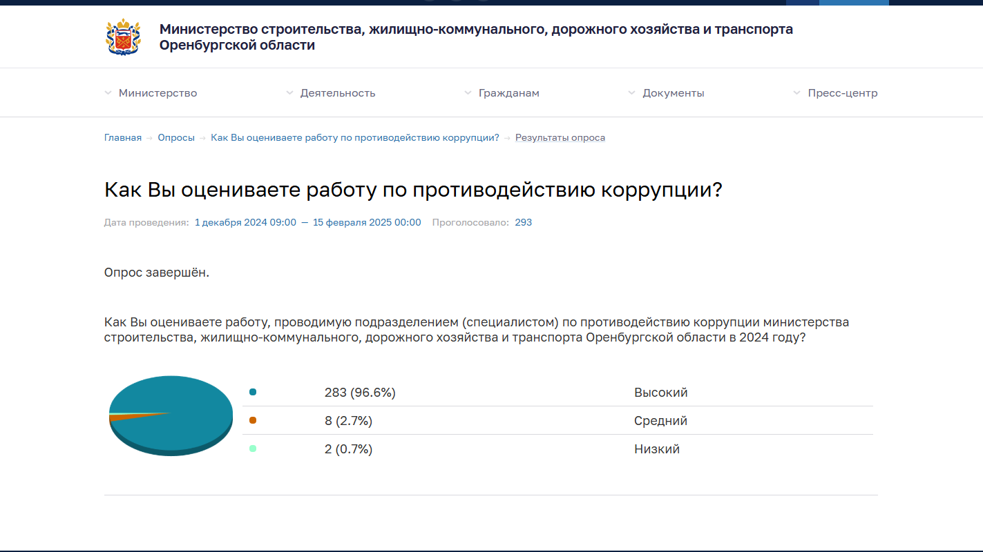Go to the Главная breadcrumb link
Viewport: 983px width, 552px height.
point(123,137)
